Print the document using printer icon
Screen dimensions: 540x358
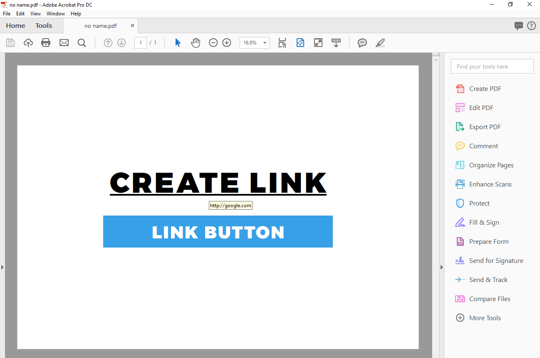(46, 43)
